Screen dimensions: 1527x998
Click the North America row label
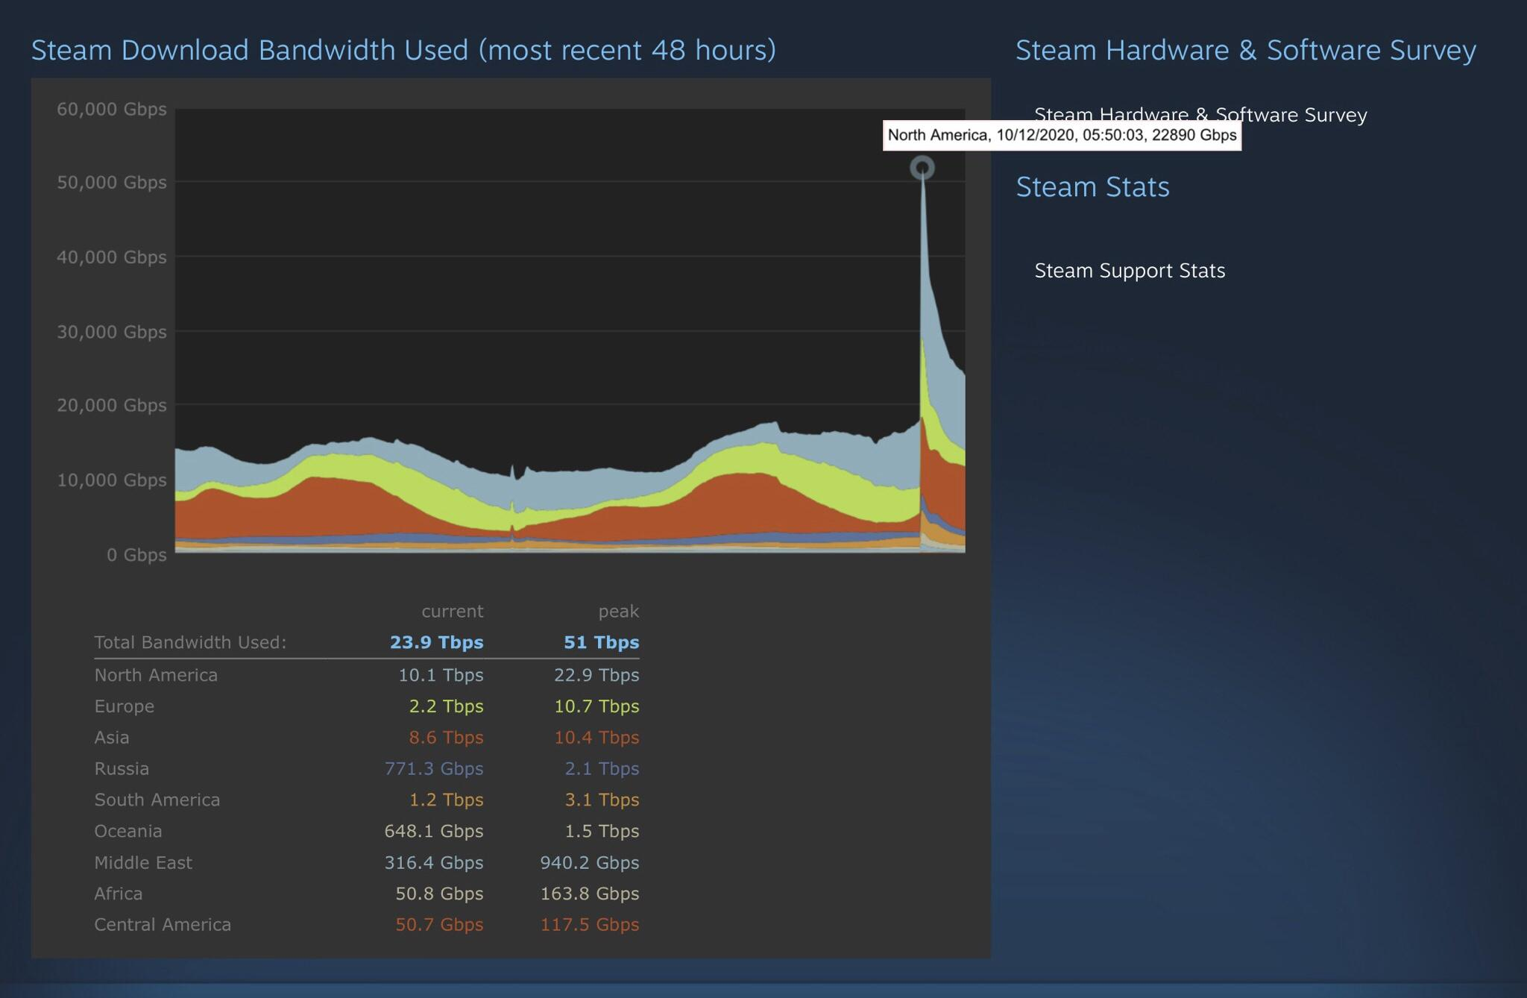tap(156, 675)
